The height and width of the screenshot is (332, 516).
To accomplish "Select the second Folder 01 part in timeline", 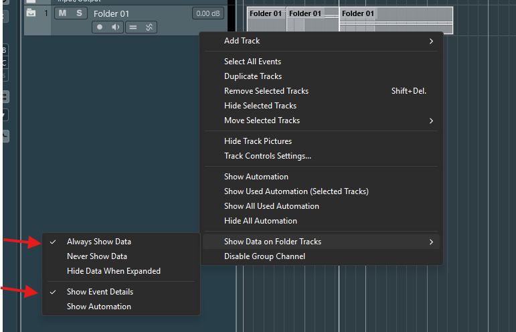I will point(313,19).
